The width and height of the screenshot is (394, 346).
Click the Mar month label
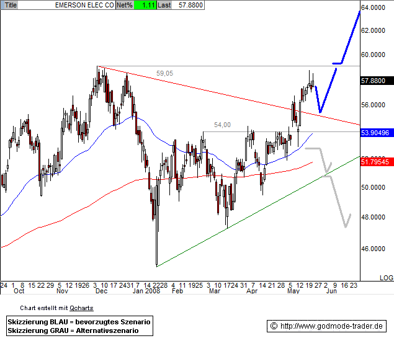click(215, 291)
